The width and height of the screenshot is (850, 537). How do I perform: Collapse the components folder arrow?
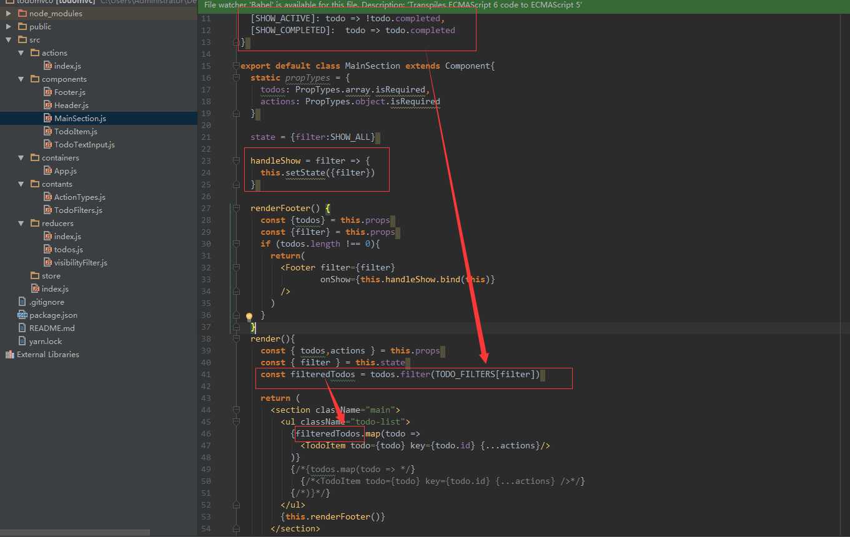point(21,79)
